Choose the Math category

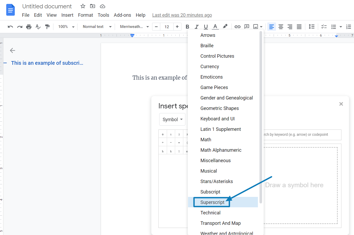coord(223,139)
